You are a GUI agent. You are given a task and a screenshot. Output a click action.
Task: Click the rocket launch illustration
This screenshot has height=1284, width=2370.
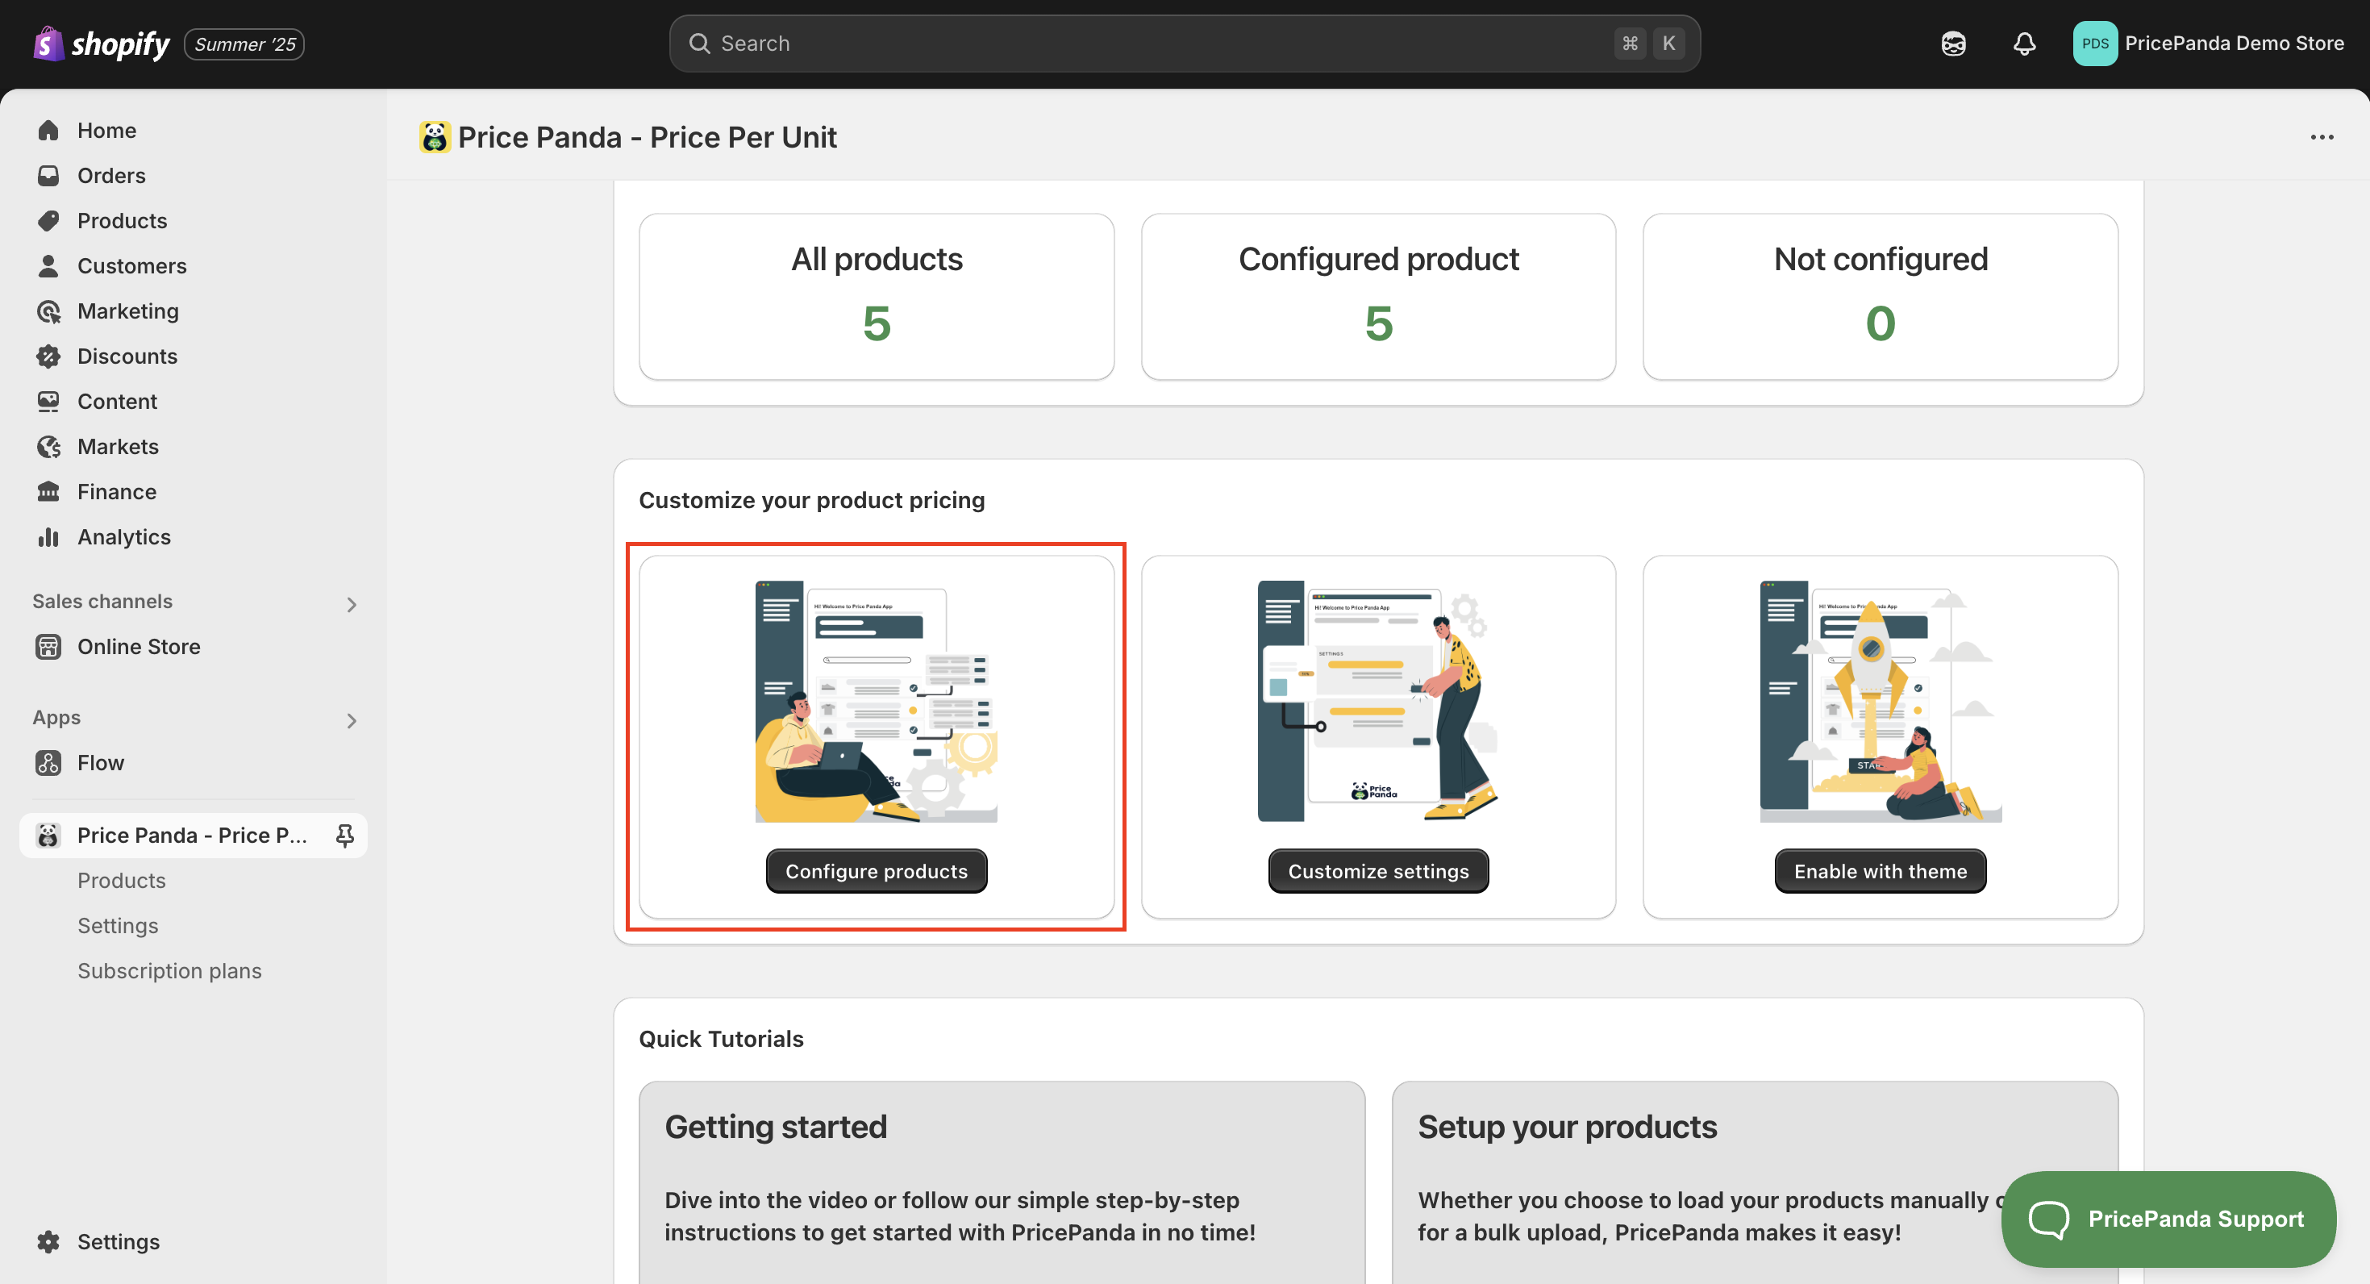pos(1880,700)
